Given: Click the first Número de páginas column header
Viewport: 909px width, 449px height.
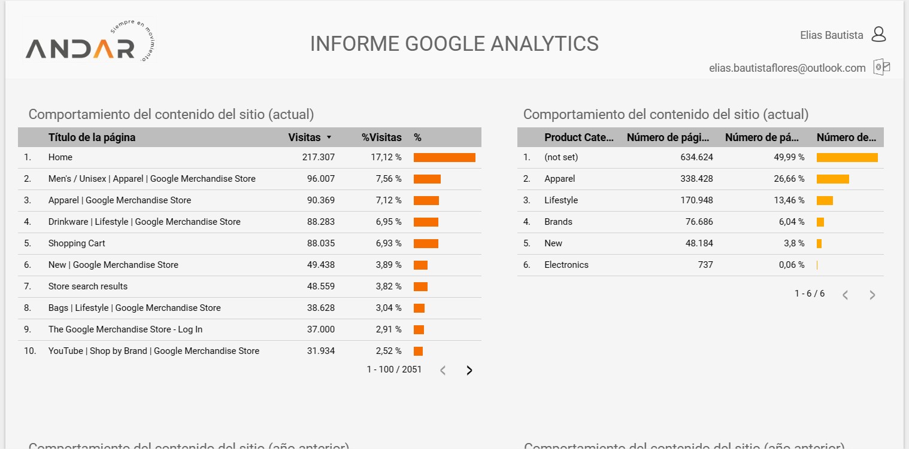Looking at the screenshot, I should pos(668,138).
